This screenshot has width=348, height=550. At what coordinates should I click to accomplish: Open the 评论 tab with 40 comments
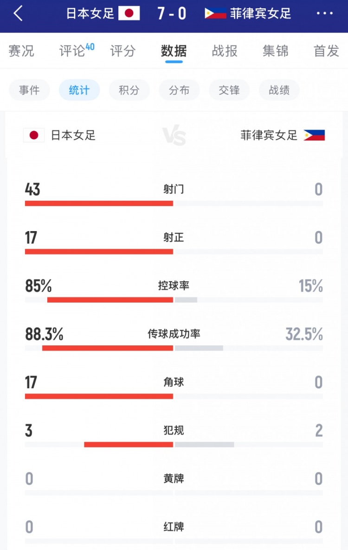73,52
